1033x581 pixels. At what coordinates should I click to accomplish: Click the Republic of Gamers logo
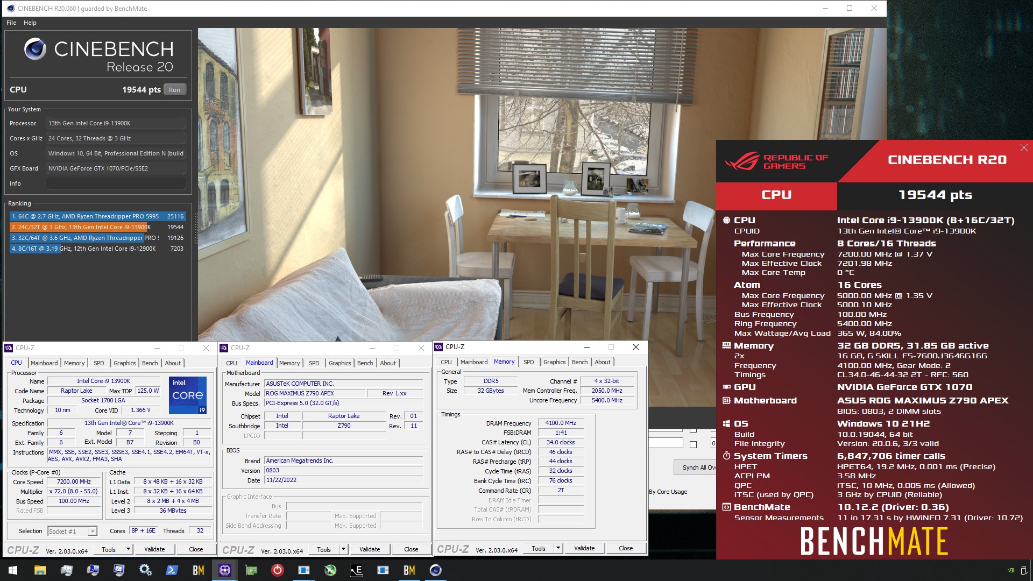[x=776, y=161]
